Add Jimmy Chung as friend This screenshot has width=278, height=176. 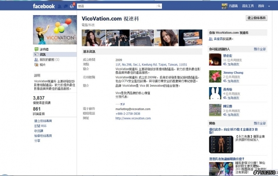[233, 81]
